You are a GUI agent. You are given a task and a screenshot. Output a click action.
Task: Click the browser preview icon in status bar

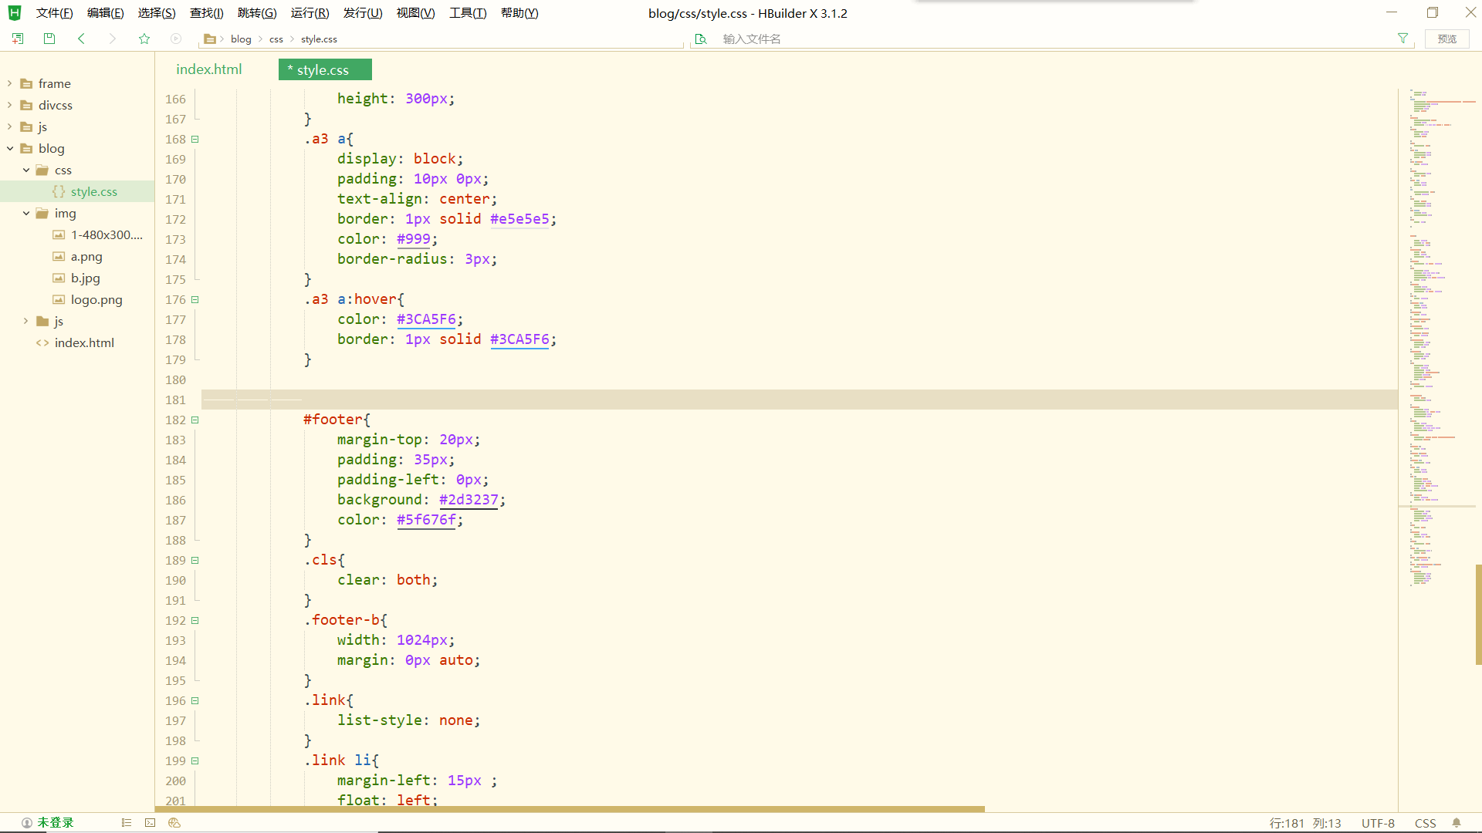tap(174, 823)
